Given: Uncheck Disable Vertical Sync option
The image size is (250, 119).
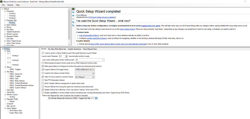Looking at the screenshot, I should (43, 90).
